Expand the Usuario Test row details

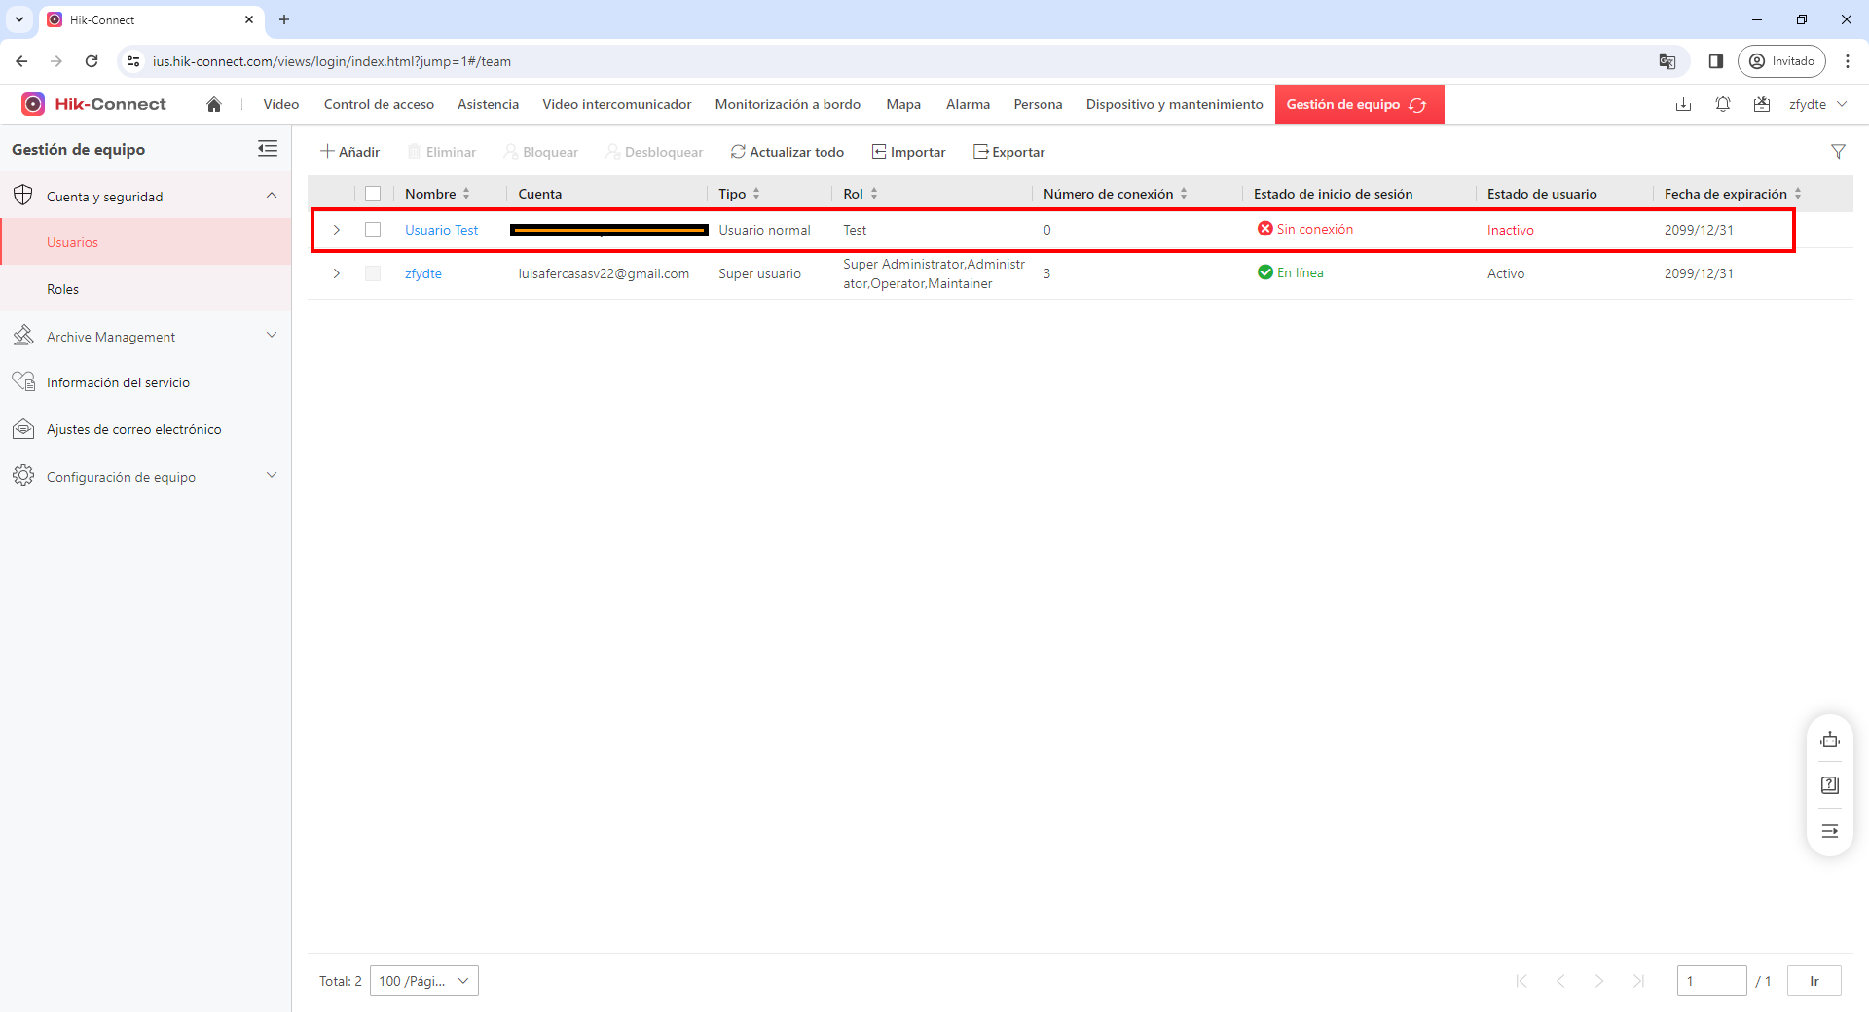click(x=337, y=230)
